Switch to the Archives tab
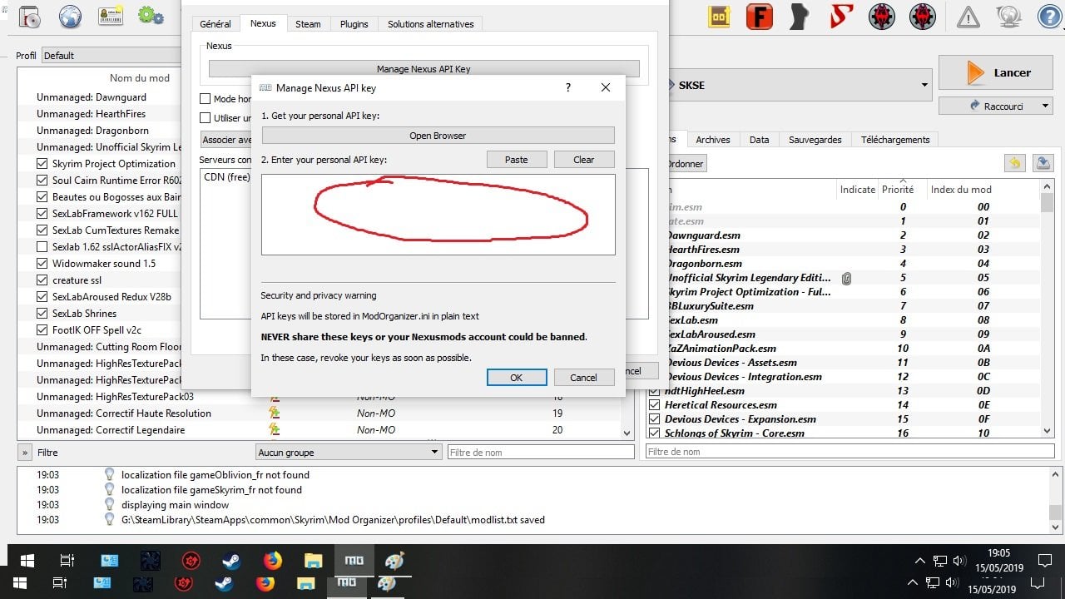Viewport: 1065px width, 599px height. click(x=713, y=140)
